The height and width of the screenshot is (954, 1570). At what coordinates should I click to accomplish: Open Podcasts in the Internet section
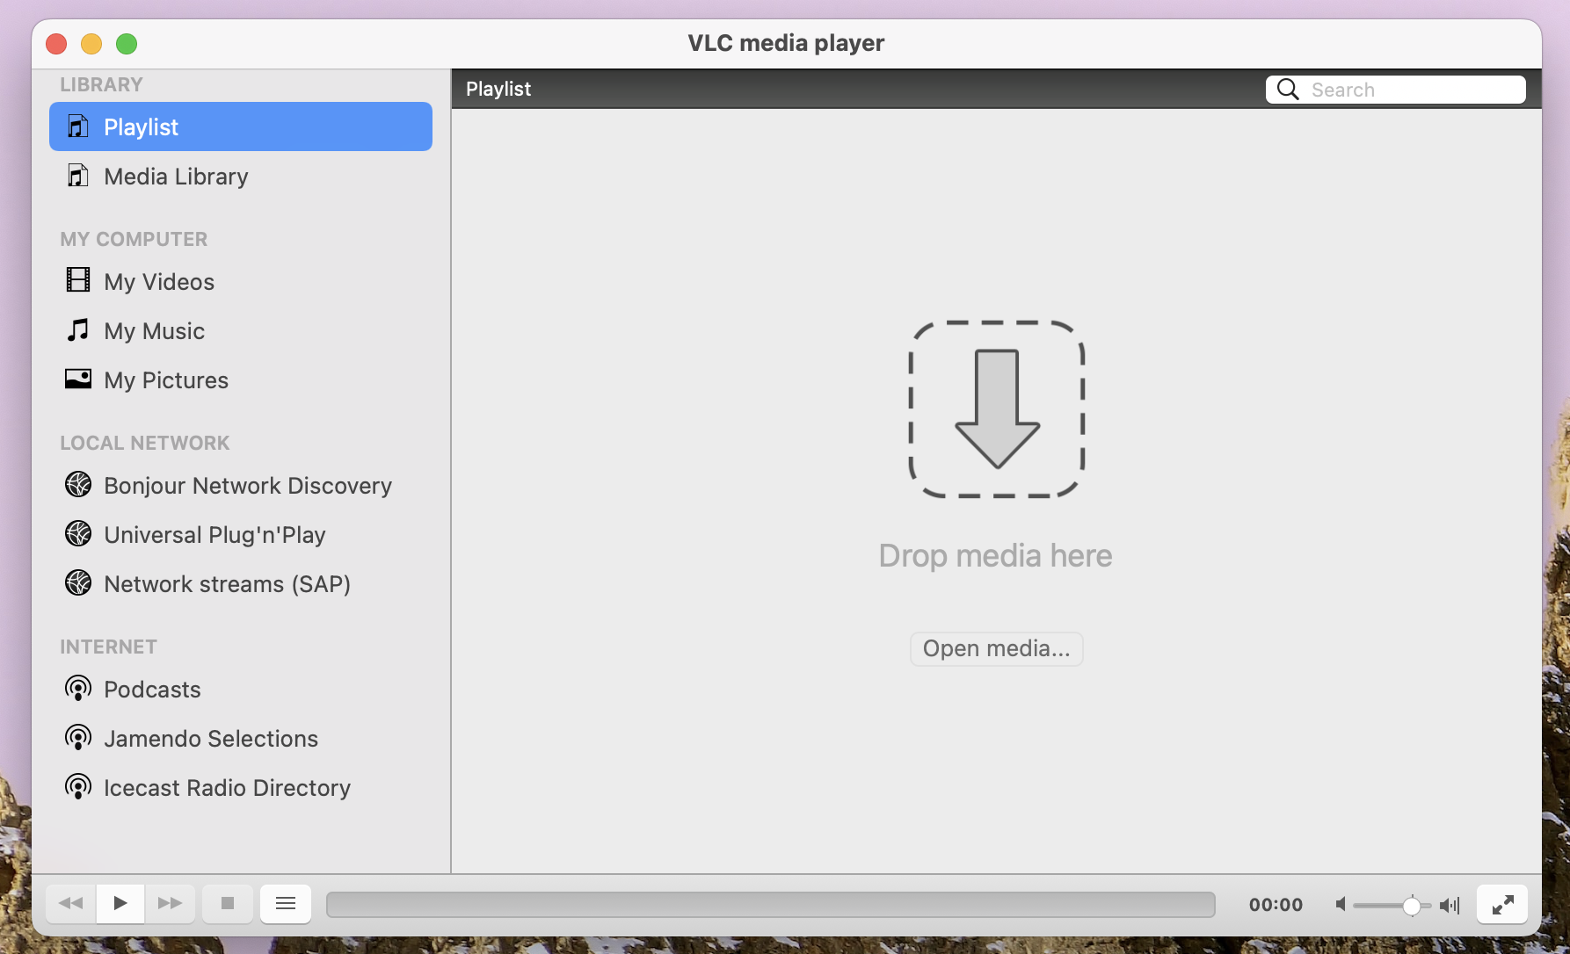click(241, 690)
